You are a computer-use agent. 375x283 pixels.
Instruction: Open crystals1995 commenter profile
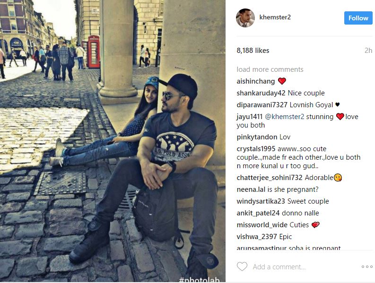pyautogui.click(x=256, y=149)
